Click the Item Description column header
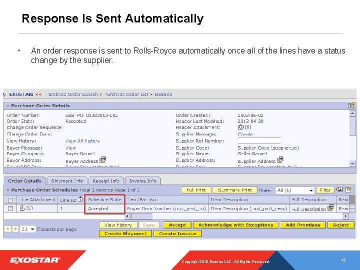Image resolution: width=360 pixels, height=270 pixels. (x=249, y=199)
